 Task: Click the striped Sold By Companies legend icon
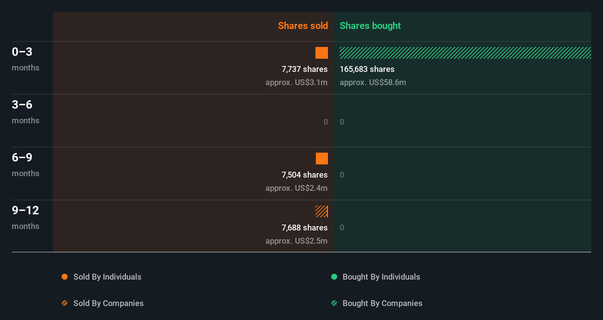tap(65, 303)
